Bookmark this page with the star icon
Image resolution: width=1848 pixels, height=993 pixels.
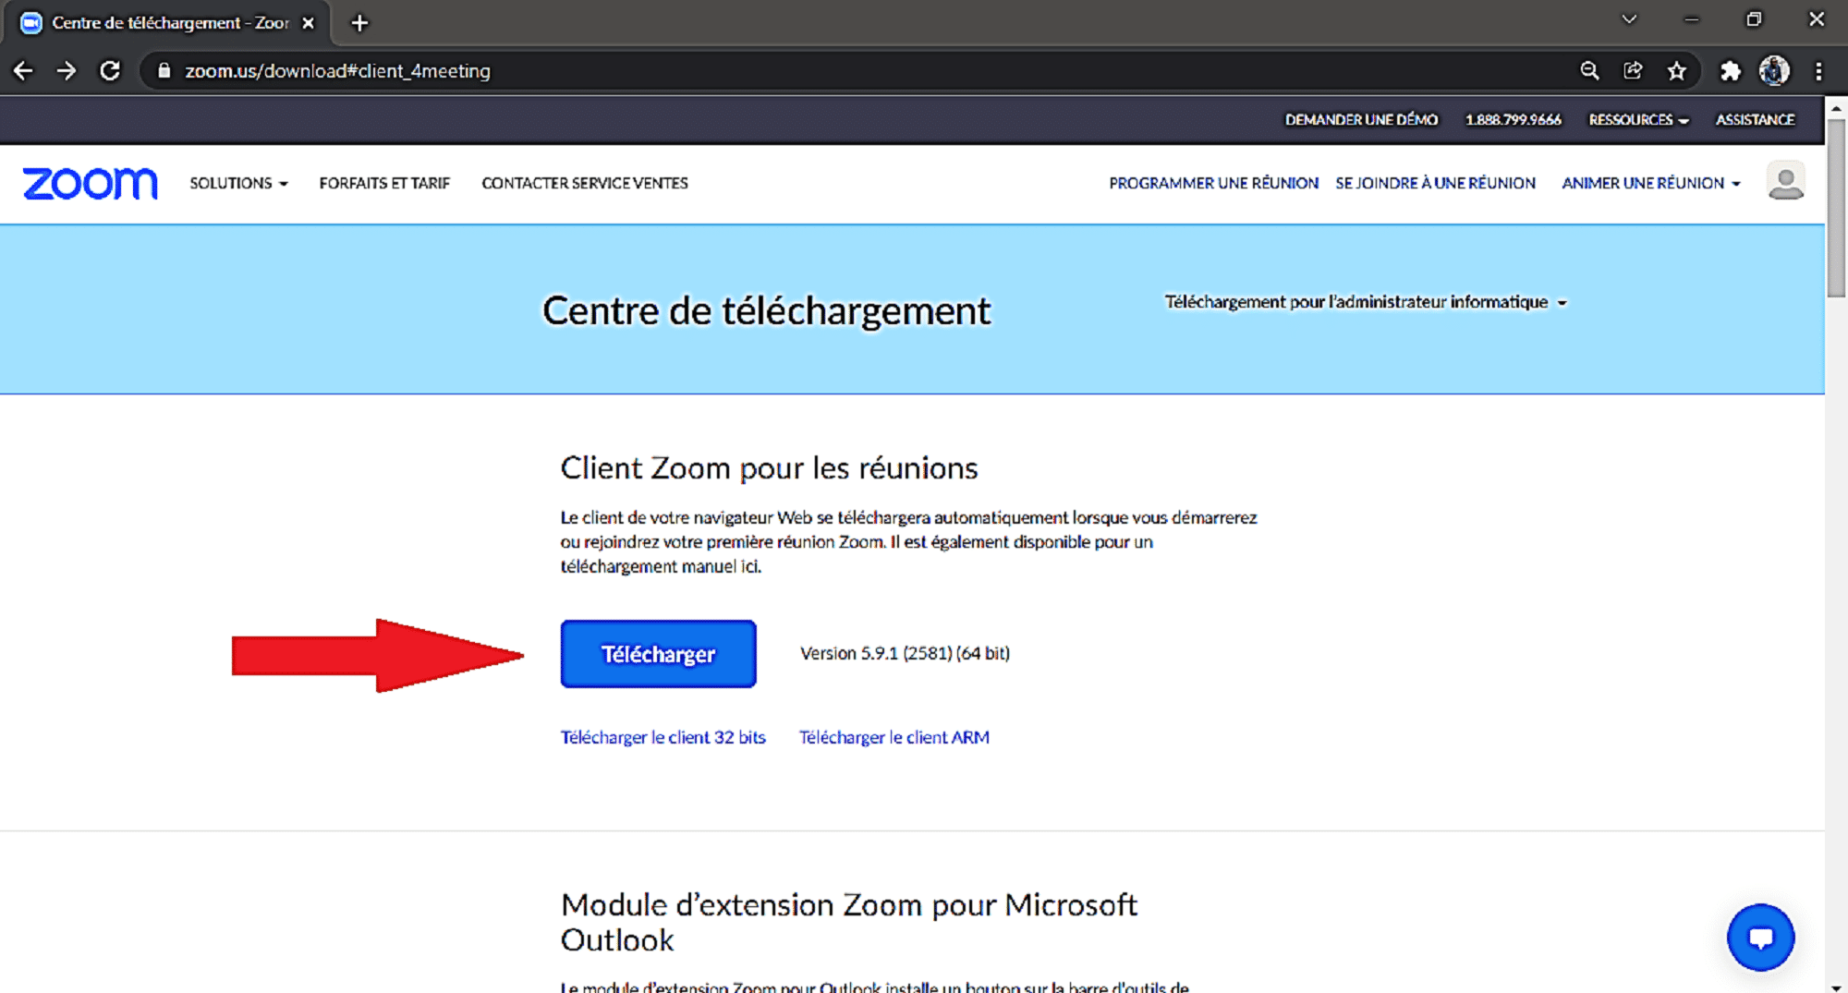click(x=1677, y=71)
